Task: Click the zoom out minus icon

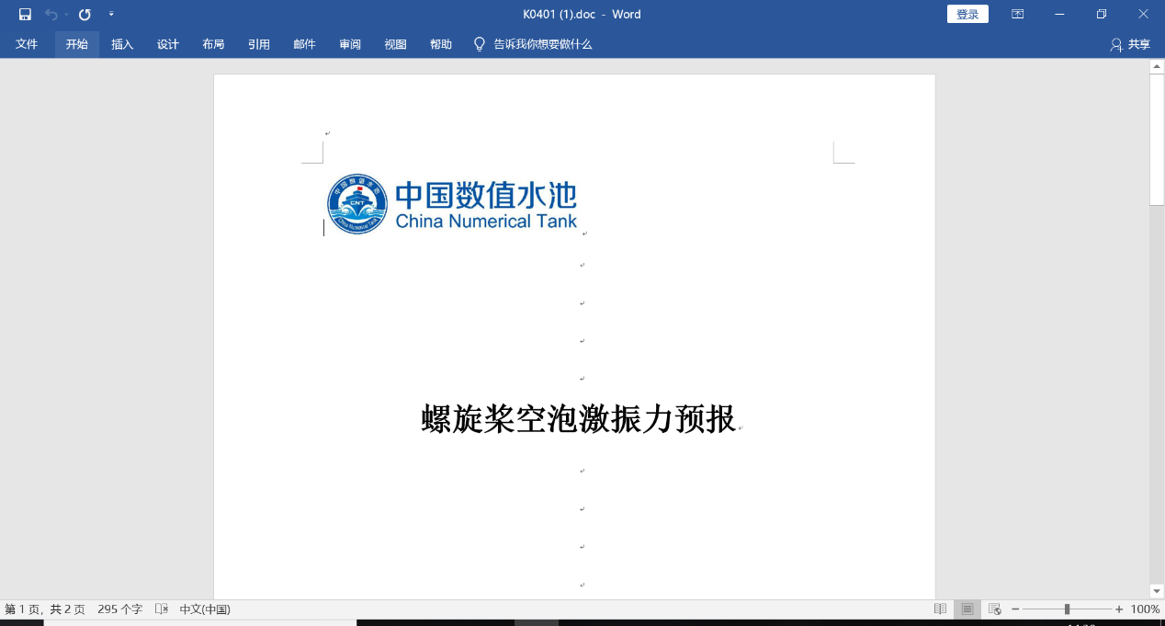Action: [1015, 609]
